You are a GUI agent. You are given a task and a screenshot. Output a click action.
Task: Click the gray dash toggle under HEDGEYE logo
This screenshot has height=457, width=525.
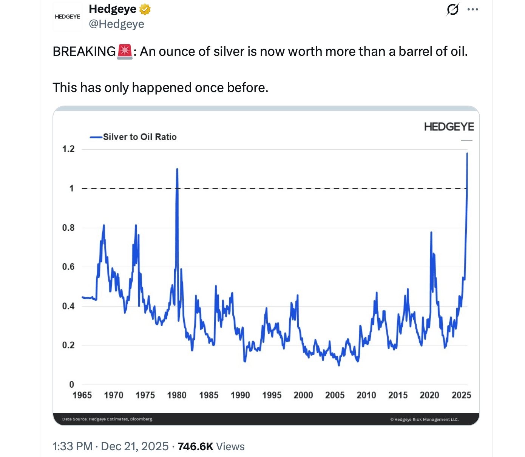[467, 140]
